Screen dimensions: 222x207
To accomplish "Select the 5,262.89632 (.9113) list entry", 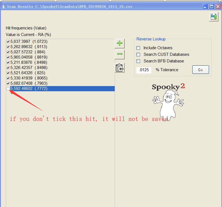I will tap(29, 47).
